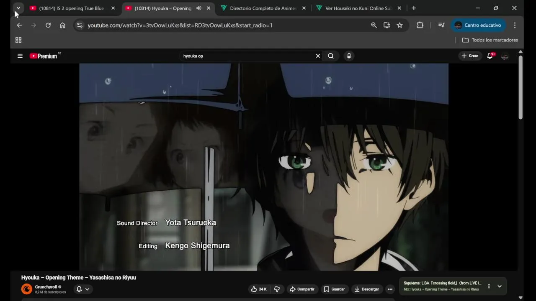Click the Crear button
Viewport: 536px width, 301px height.
[x=469, y=56]
